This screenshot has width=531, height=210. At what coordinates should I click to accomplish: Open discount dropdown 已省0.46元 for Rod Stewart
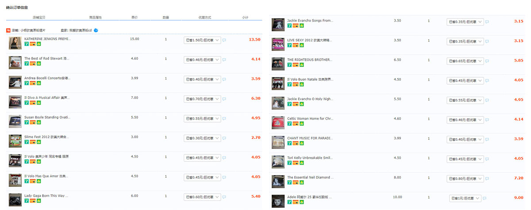tap(202, 60)
